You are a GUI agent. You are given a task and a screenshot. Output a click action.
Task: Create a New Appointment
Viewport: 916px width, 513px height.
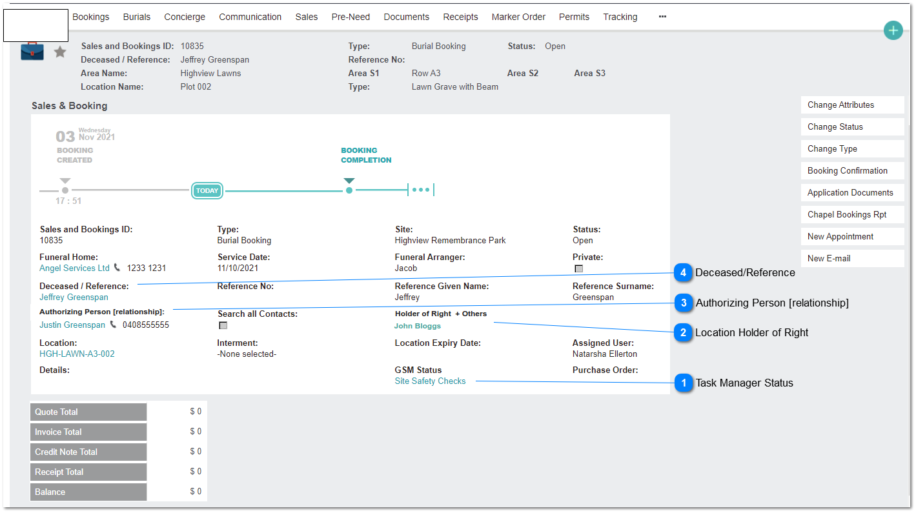[x=852, y=237]
